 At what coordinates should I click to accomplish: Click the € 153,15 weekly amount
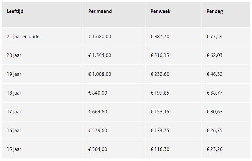coord(160,112)
